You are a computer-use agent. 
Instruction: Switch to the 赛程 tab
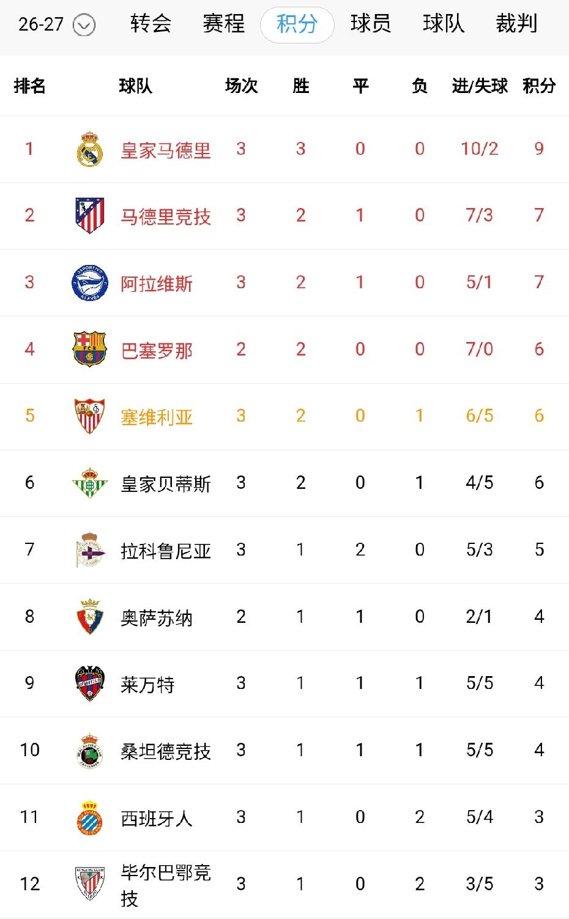click(x=224, y=24)
